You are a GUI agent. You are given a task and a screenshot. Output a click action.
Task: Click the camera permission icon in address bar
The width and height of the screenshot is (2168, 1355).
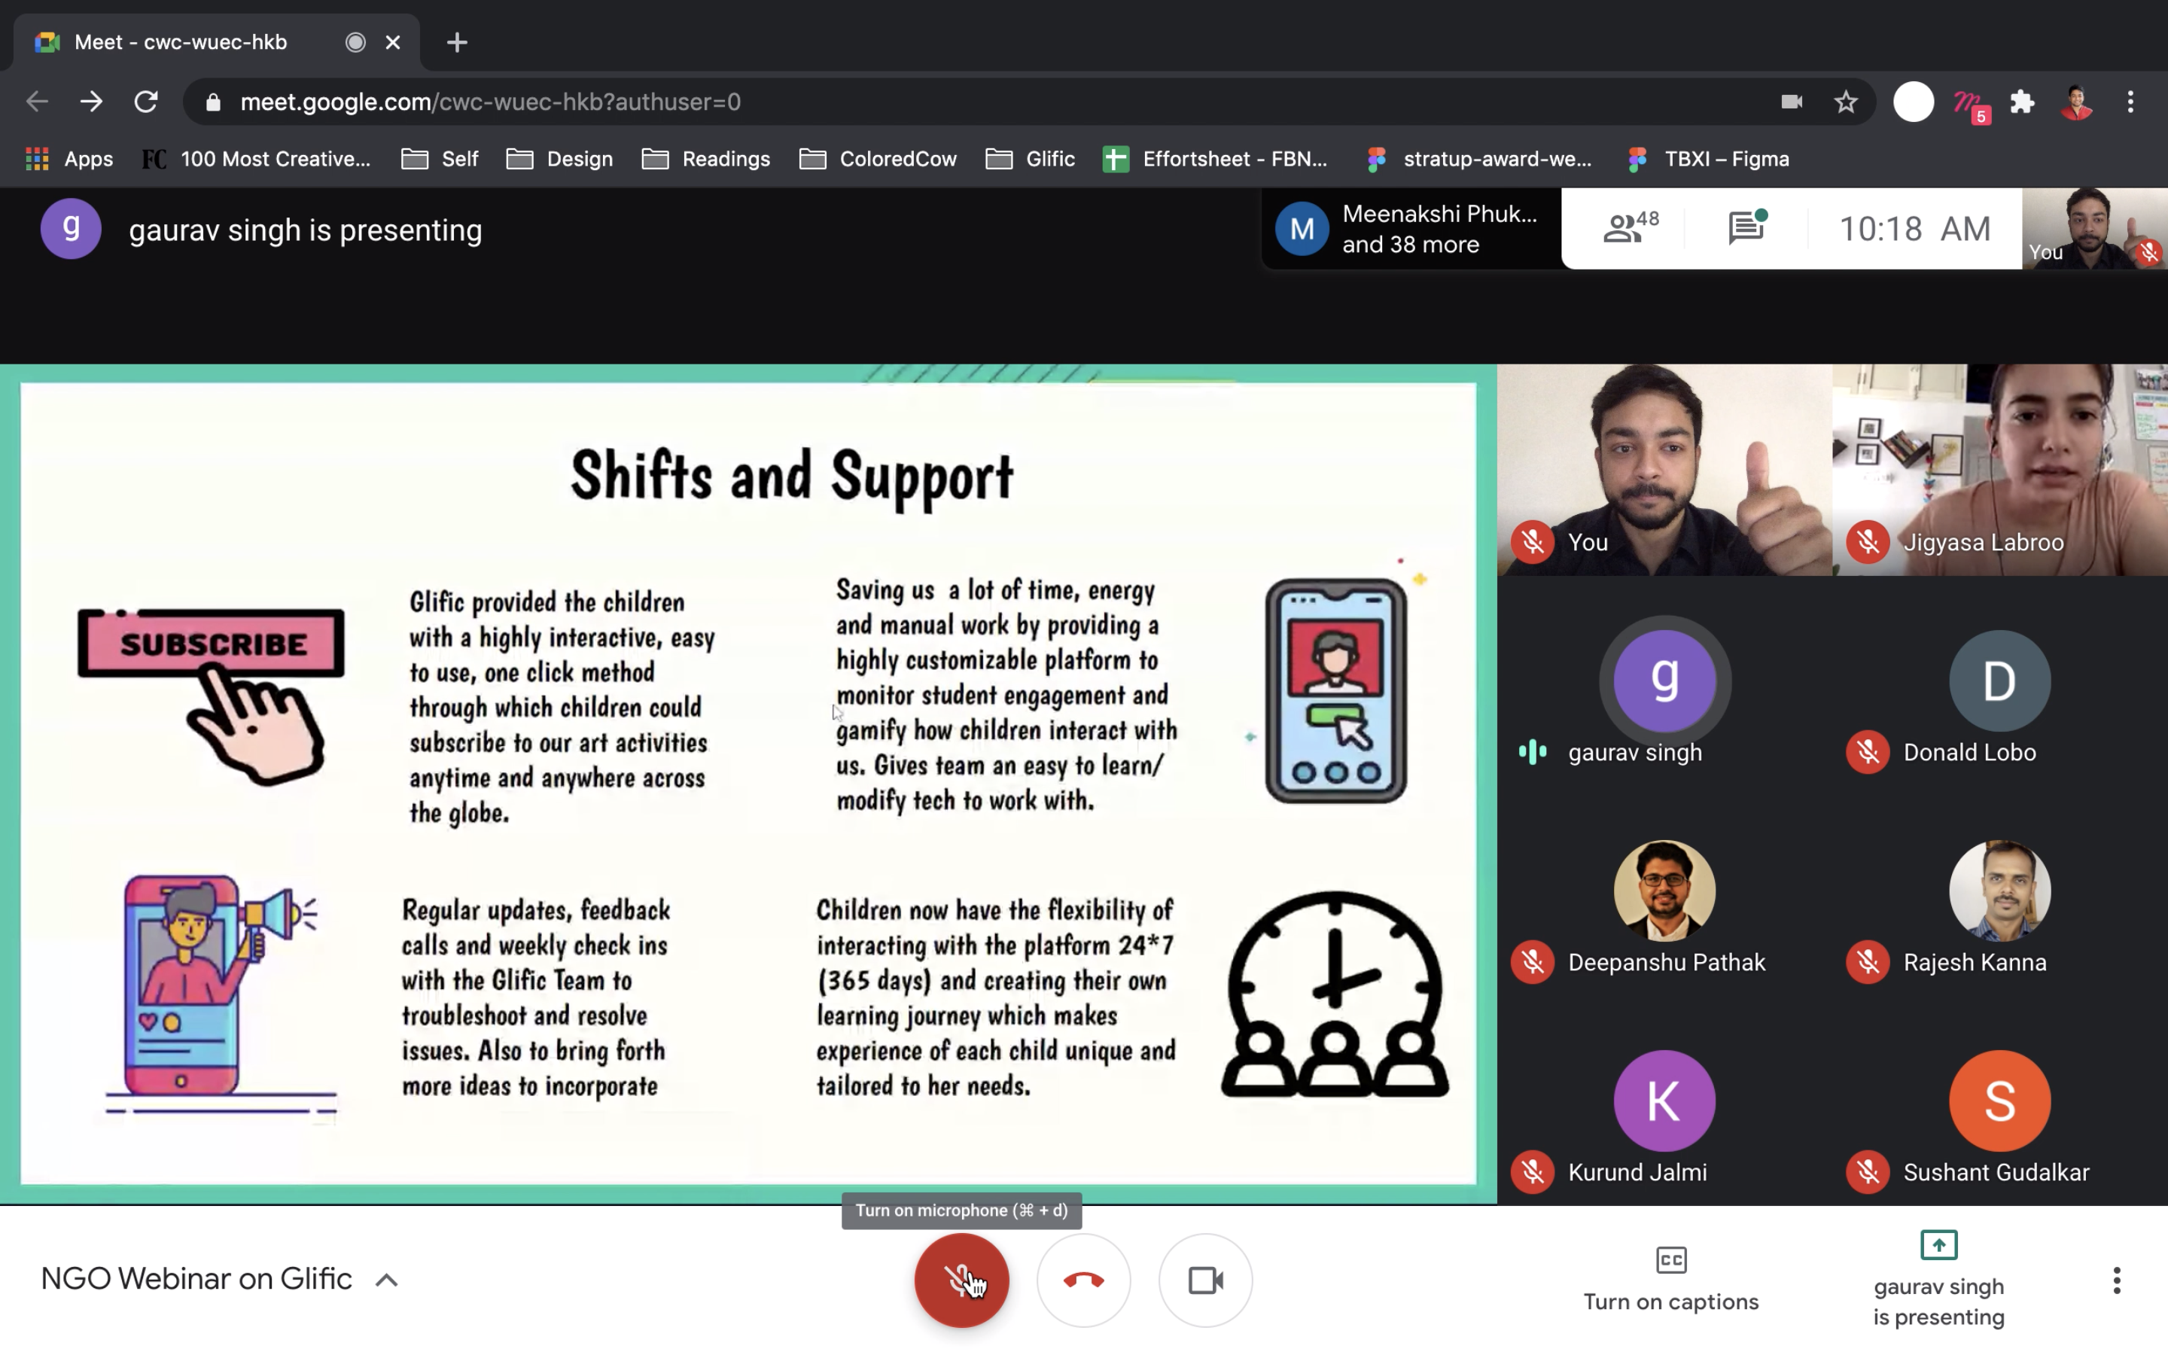[1792, 102]
